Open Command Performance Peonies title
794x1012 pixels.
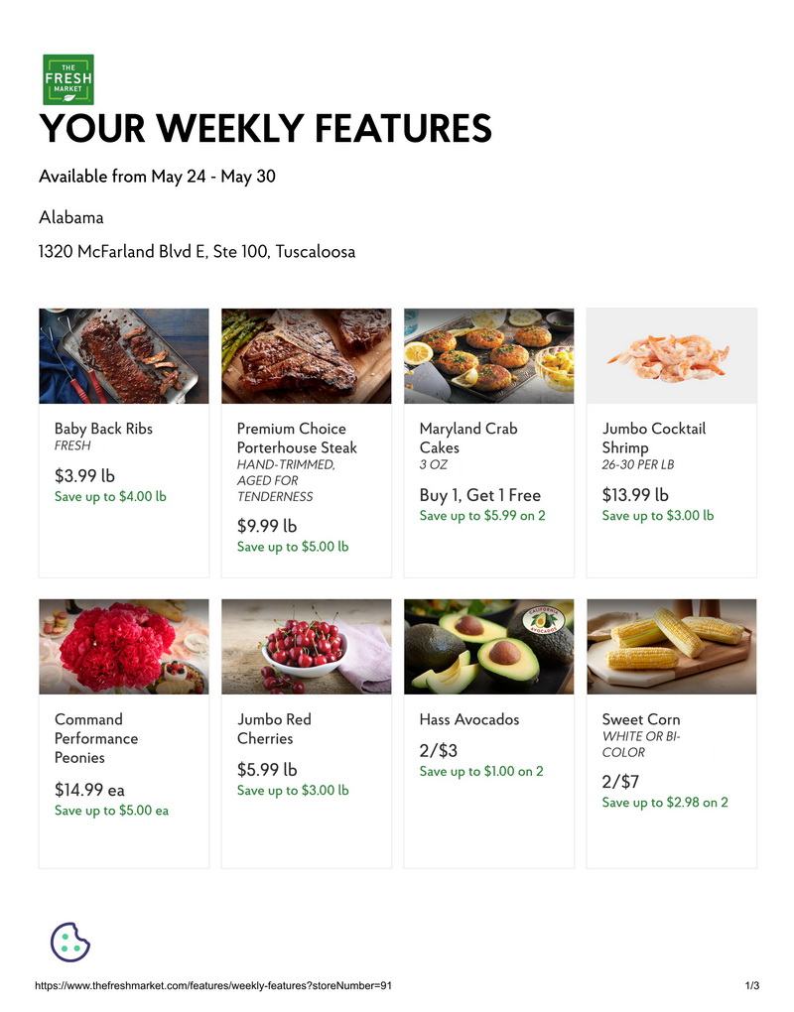pos(96,738)
